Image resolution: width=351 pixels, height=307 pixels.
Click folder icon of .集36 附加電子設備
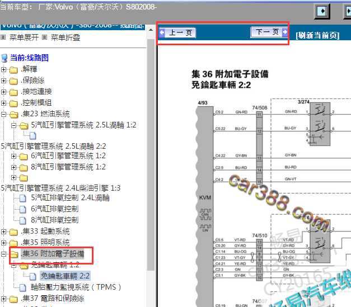(x=14, y=254)
